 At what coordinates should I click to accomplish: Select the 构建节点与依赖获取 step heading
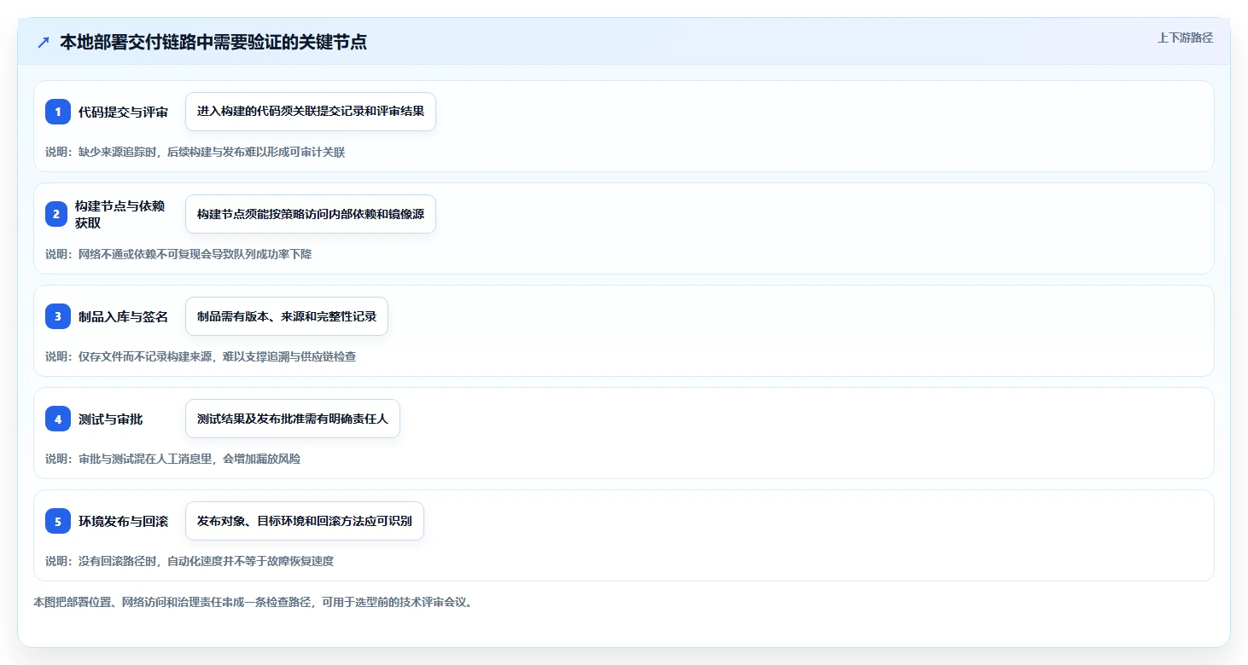click(x=120, y=214)
